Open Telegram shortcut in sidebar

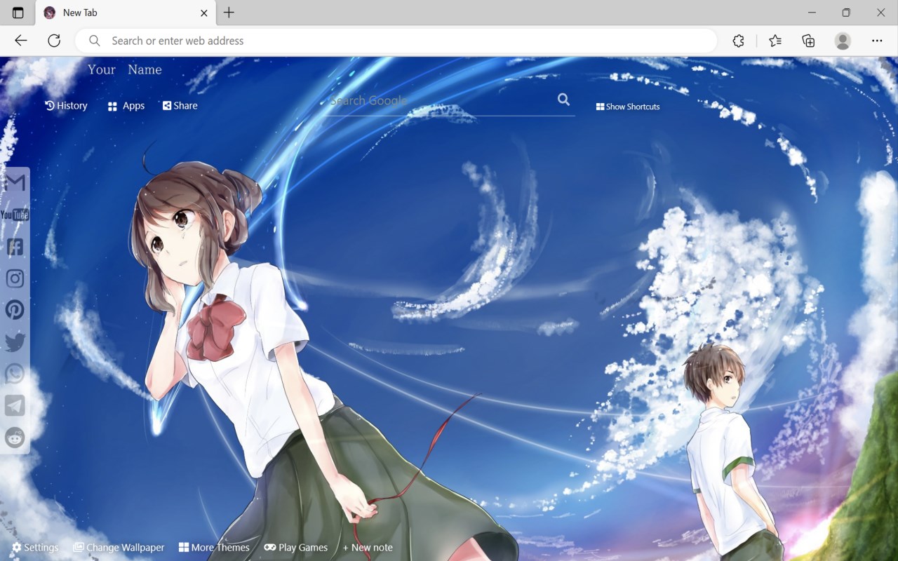(x=15, y=405)
